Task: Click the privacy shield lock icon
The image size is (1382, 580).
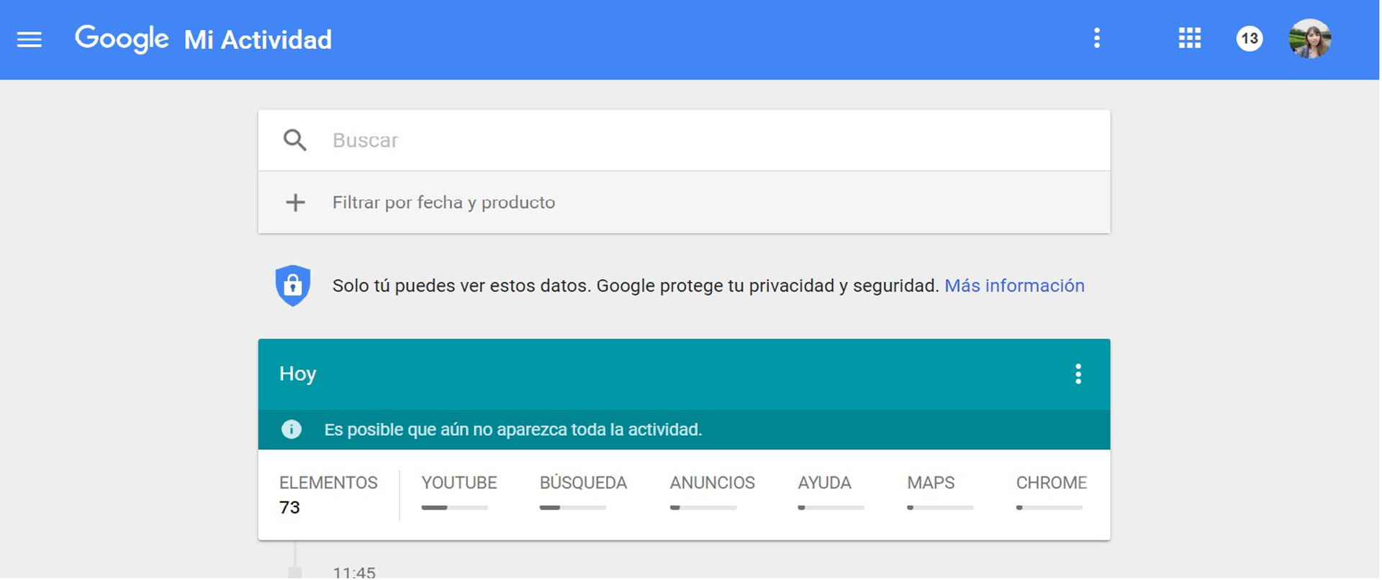Action: coord(293,286)
